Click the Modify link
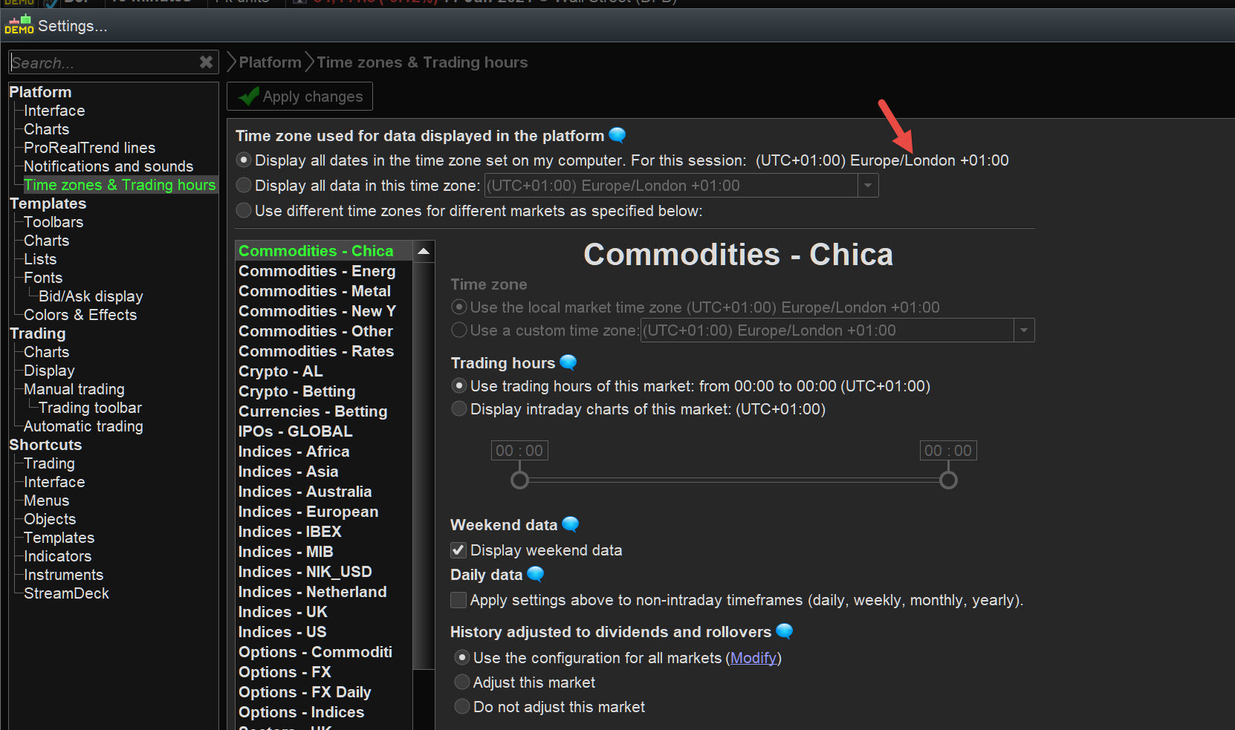1235x730 pixels. [x=753, y=658]
